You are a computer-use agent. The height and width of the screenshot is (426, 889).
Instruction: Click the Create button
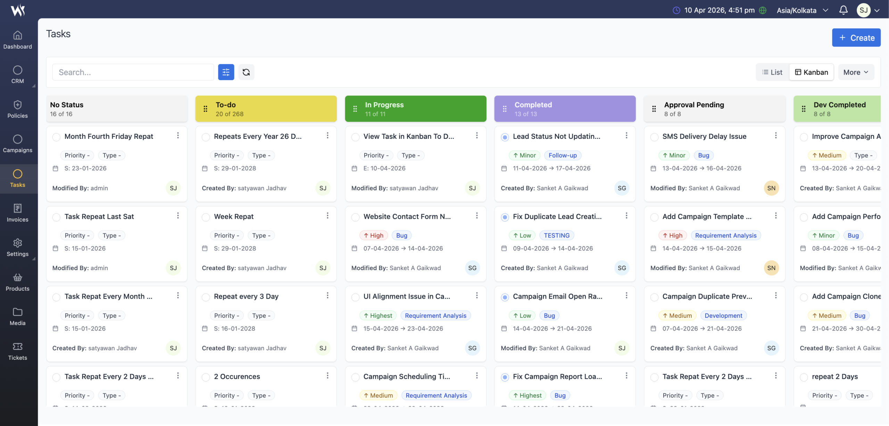coord(856,37)
